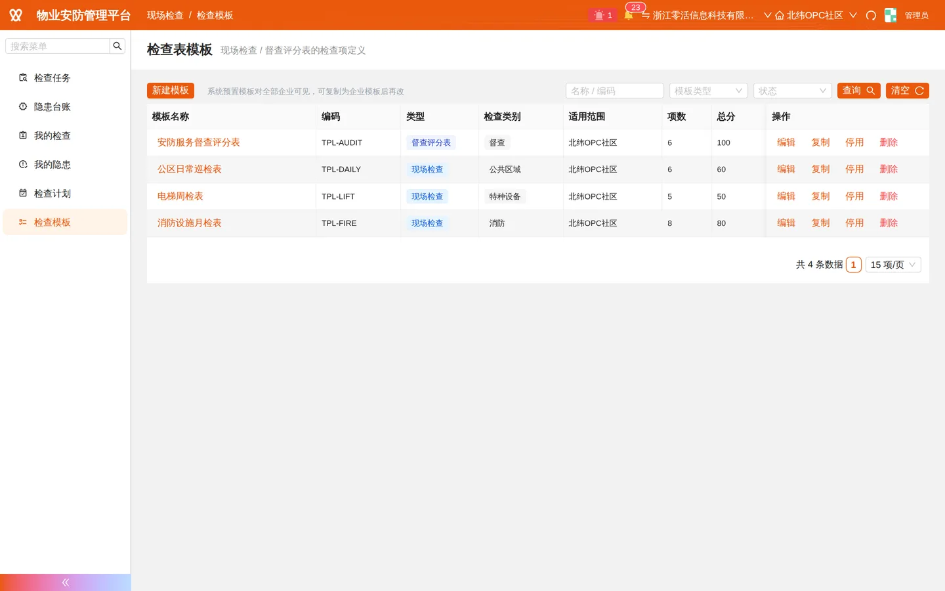Collapse the sidebar with double-chevron
The image size is (945, 591).
pyautogui.click(x=66, y=582)
